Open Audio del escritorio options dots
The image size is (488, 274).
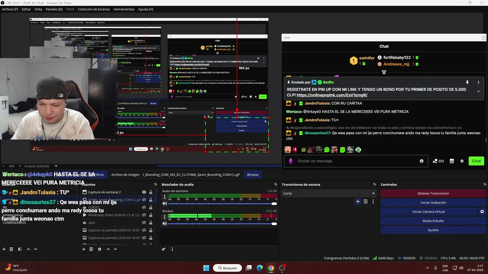(165, 197)
